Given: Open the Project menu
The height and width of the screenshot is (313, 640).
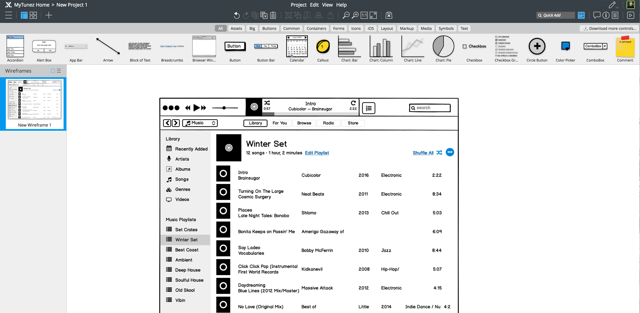Looking at the screenshot, I should [x=298, y=5].
